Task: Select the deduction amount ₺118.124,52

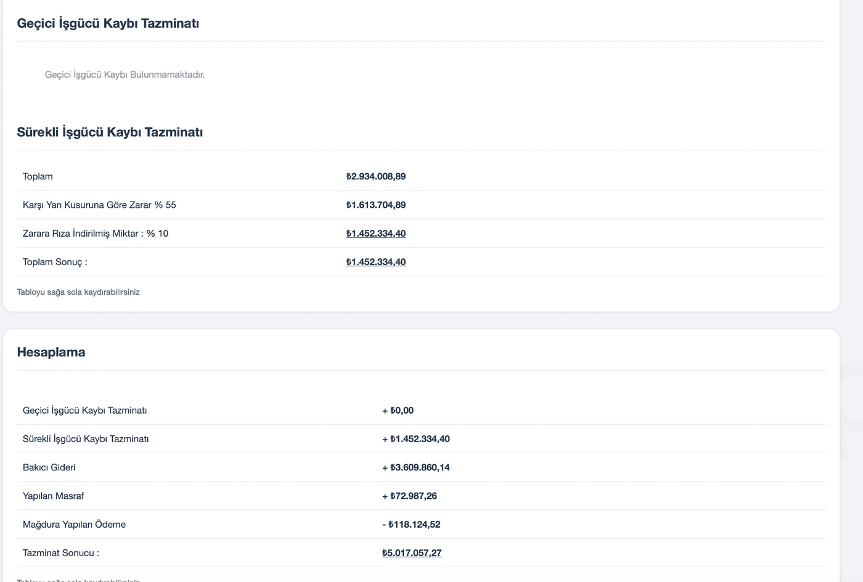Action: tap(414, 525)
